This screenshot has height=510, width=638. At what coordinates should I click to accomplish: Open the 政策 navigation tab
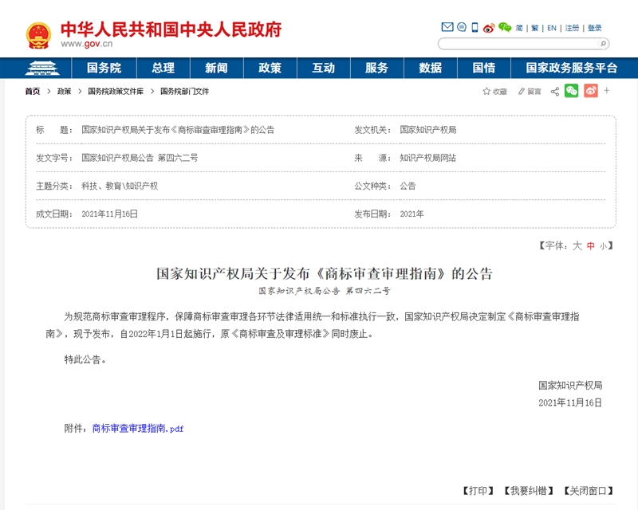point(270,68)
